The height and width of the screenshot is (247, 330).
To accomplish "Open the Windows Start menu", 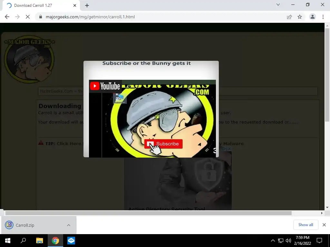I will point(8,241).
